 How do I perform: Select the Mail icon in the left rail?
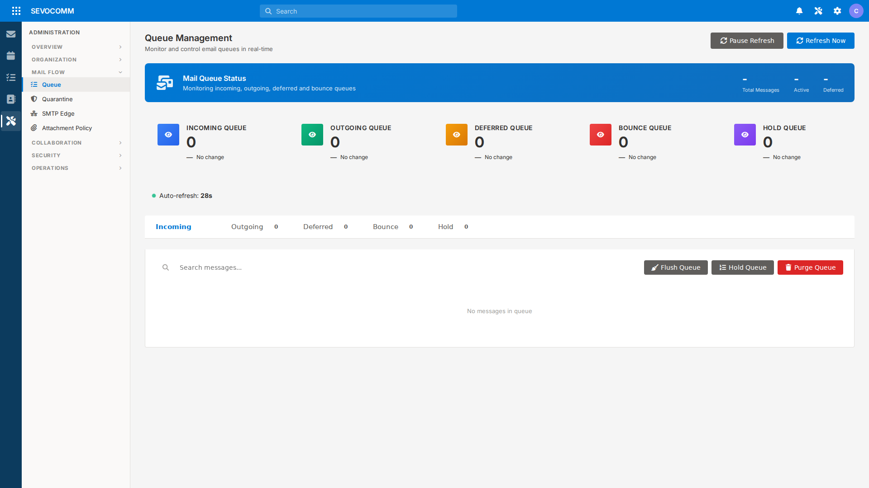click(11, 33)
